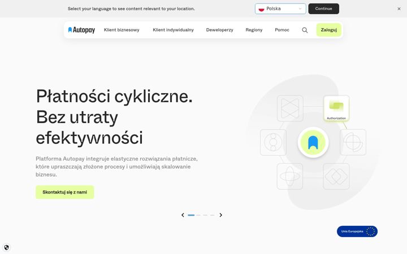Go to next slide arrow
The width and height of the screenshot is (407, 254).
coord(220,215)
